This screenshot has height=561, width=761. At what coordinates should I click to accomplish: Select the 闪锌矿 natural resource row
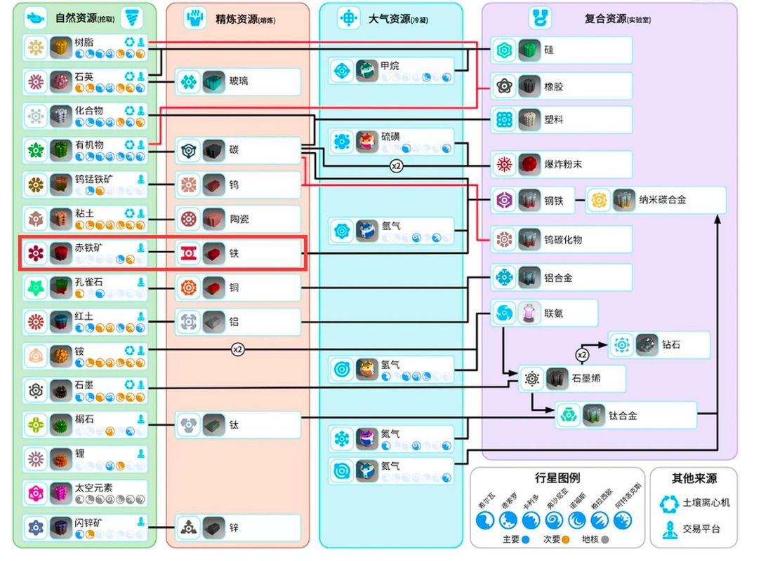(x=86, y=527)
